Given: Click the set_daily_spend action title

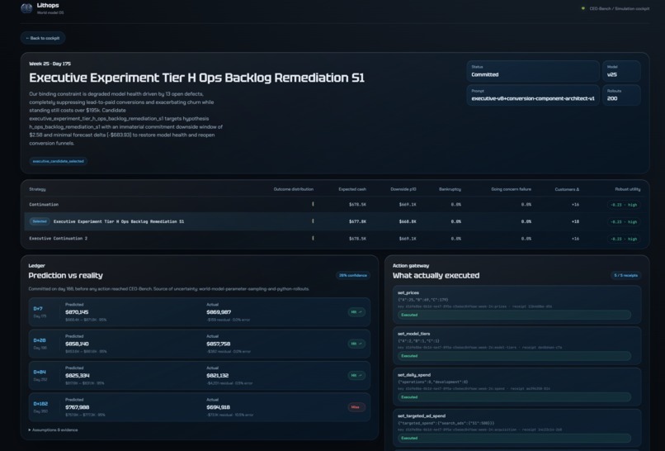Looking at the screenshot, I should 414,375.
